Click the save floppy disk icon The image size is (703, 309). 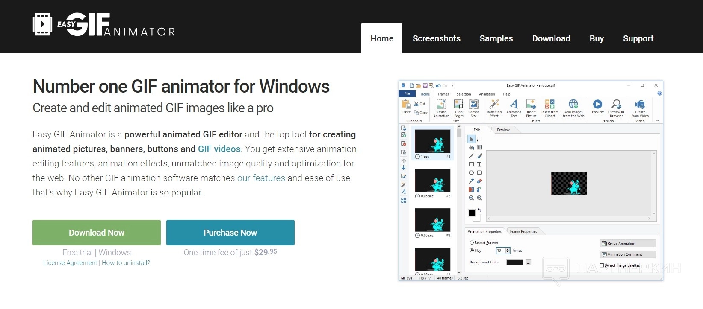[425, 85]
